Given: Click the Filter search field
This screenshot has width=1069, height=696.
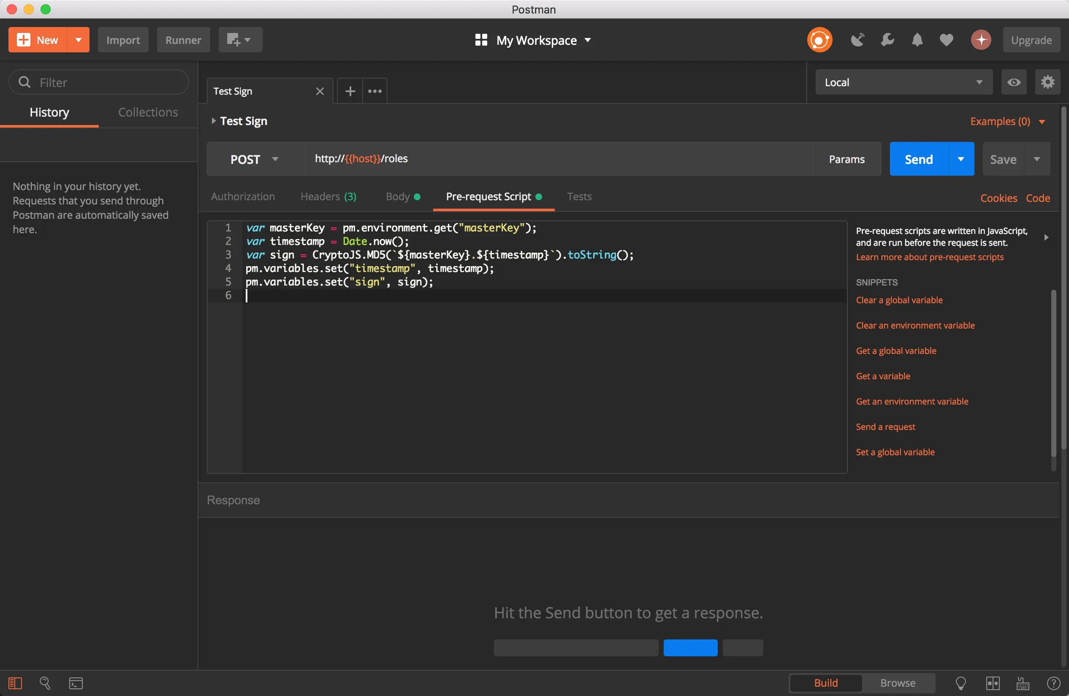Looking at the screenshot, I should [99, 82].
